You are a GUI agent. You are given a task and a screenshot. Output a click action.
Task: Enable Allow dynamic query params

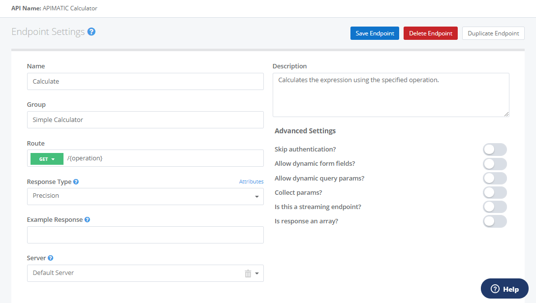click(494, 178)
